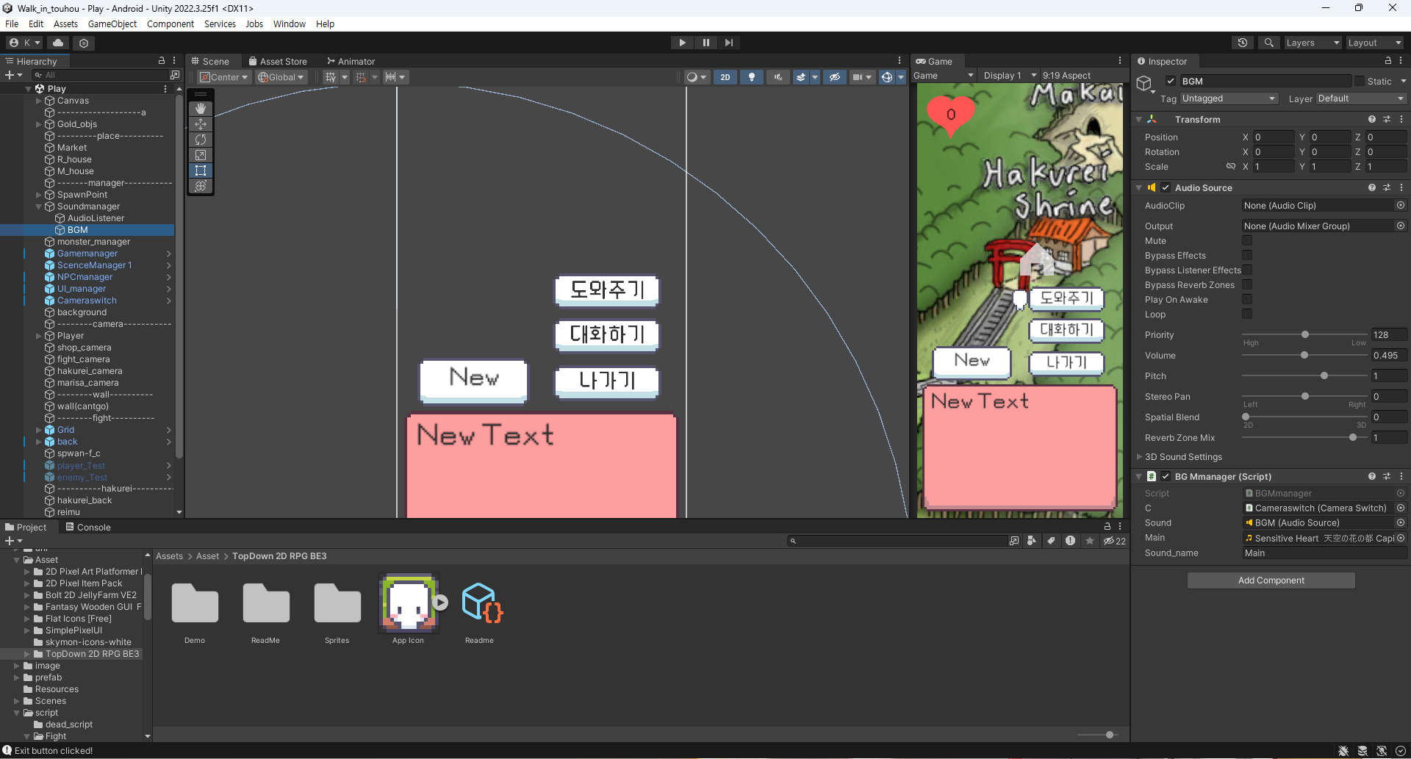Viewport: 1411px width, 759px height.
Task: Select the monster_manager hierarchy object
Action: pos(93,242)
